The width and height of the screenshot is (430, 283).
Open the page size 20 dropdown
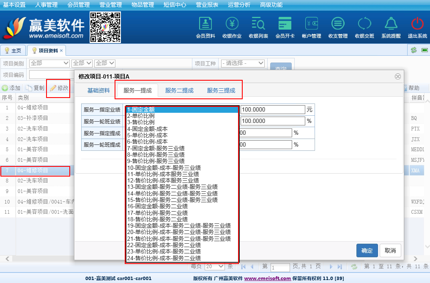[214, 267]
